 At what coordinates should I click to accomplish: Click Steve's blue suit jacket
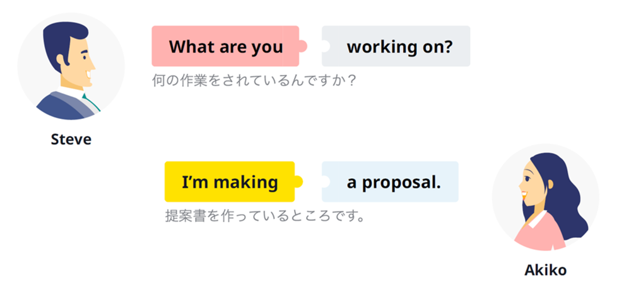click(x=63, y=108)
